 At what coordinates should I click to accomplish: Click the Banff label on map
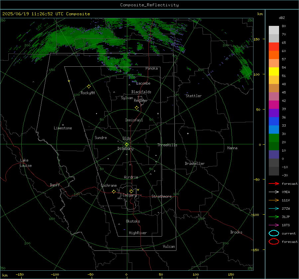[x=55, y=185]
